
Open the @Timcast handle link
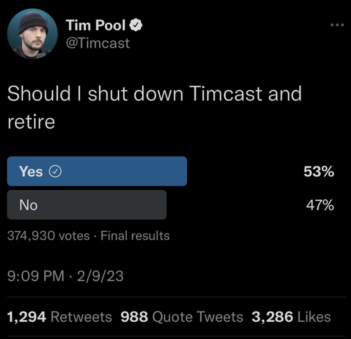pos(98,43)
